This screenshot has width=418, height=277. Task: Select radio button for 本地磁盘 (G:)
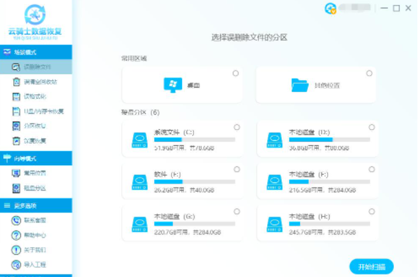click(237, 212)
